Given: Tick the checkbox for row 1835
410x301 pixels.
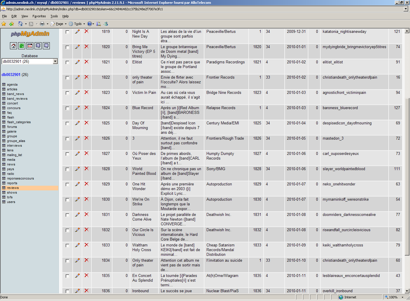Looking at the screenshot, I should [x=67, y=276].
